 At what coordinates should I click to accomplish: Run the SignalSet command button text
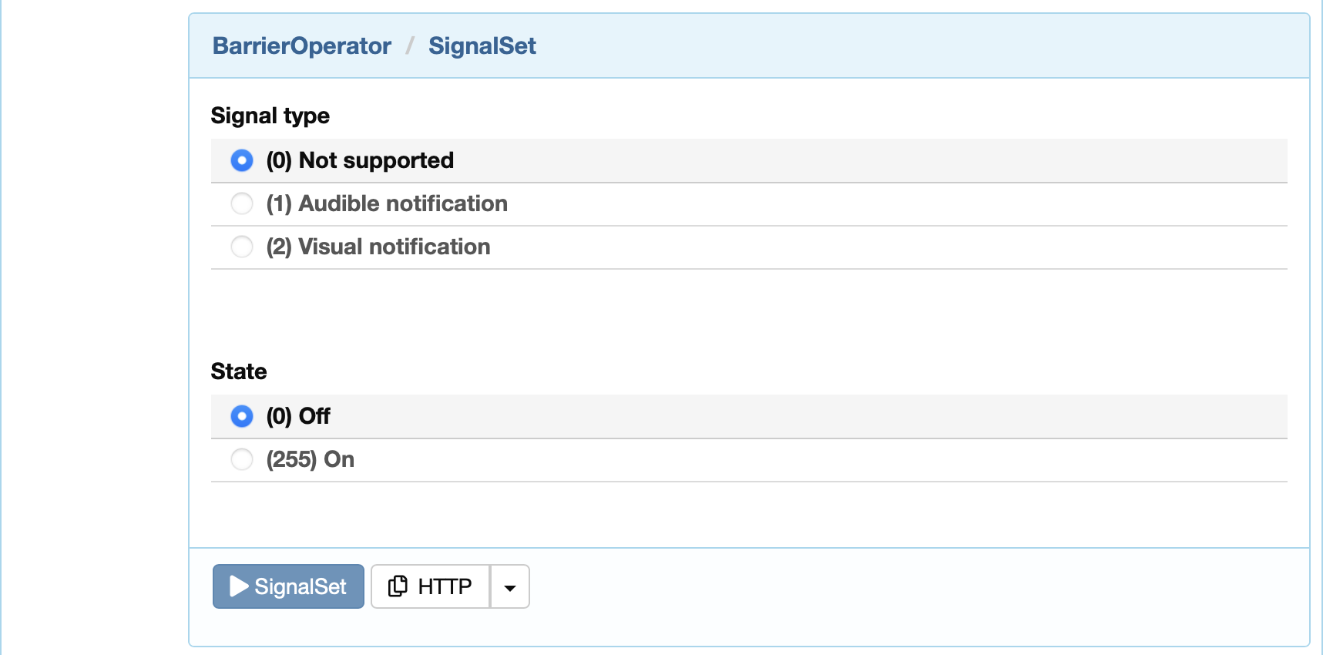click(301, 586)
